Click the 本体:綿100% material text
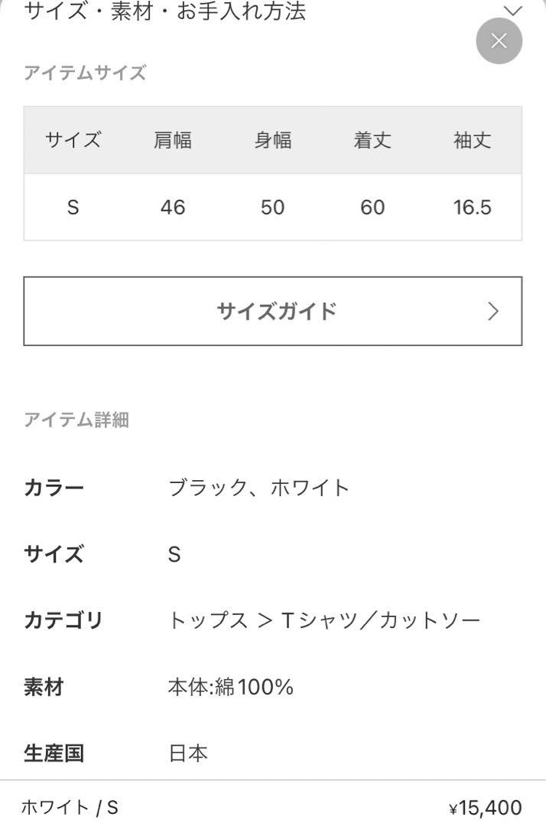Viewport: 546px width, 827px height. [x=231, y=687]
